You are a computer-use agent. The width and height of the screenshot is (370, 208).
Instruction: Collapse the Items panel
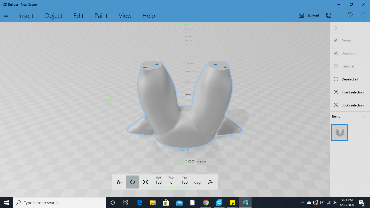tap(364, 117)
